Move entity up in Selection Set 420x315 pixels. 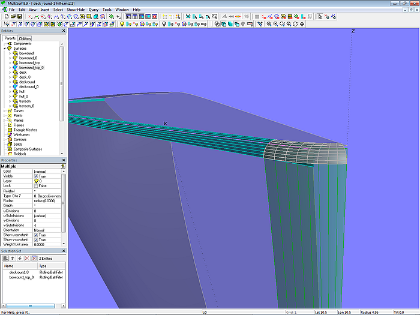[x=13, y=257]
